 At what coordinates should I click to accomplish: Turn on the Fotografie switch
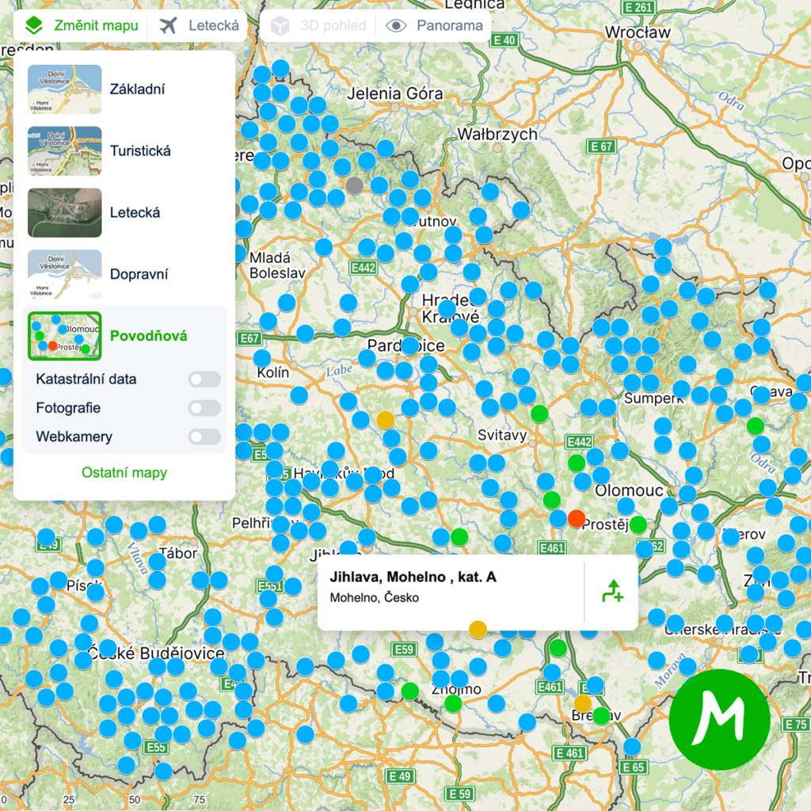point(204,408)
